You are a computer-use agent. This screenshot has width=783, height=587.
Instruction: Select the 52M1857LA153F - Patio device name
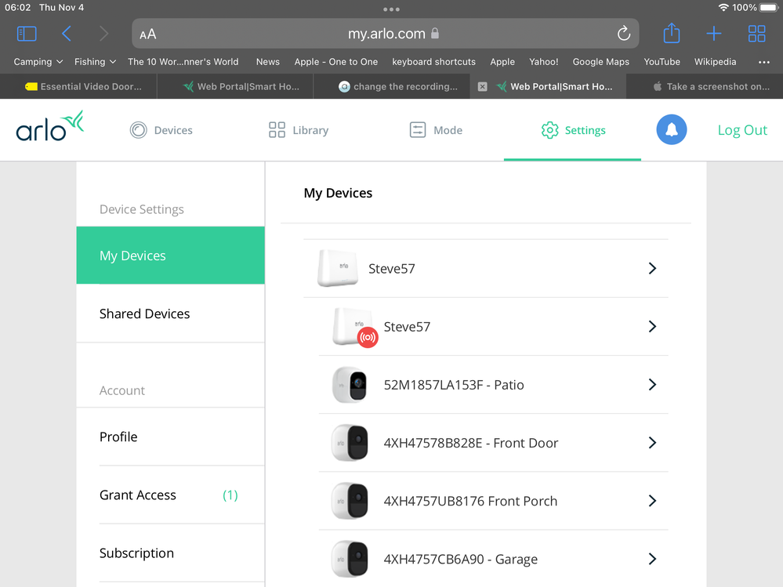pos(454,385)
